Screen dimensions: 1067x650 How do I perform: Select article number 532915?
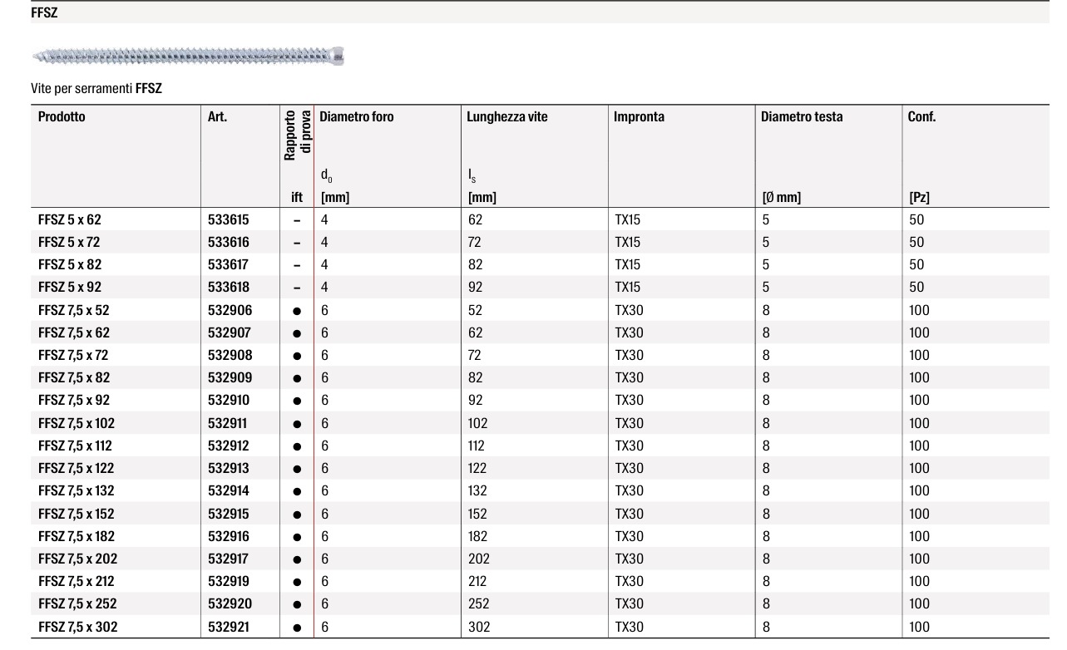(x=229, y=514)
